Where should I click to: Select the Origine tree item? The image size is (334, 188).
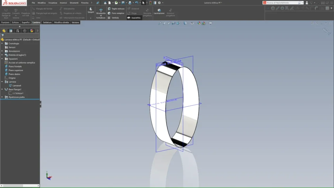(x=12, y=78)
